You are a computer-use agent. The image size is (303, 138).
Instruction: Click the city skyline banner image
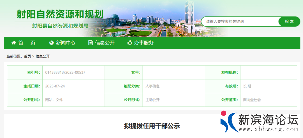[157, 22]
